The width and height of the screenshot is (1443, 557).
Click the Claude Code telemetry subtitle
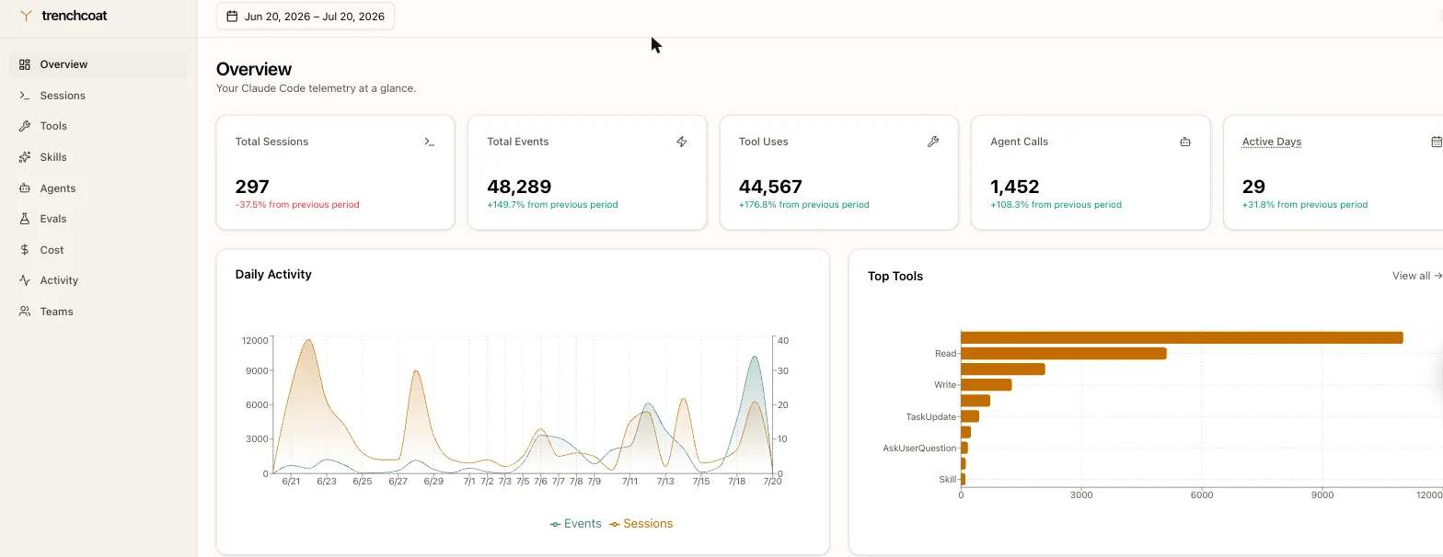[x=316, y=88]
